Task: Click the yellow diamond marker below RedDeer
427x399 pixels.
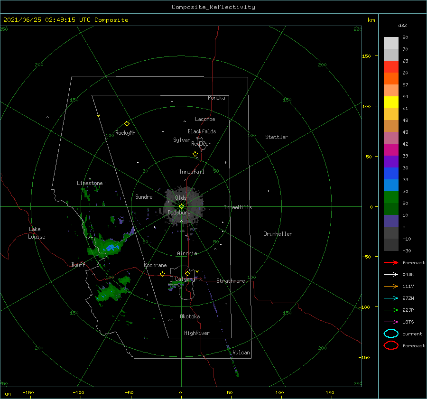Action: click(x=195, y=154)
